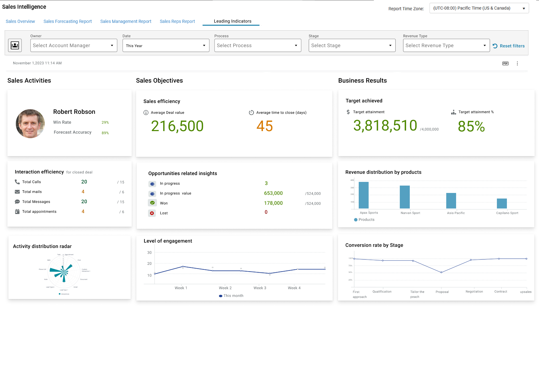Click the 85% target attainment value

point(471,126)
